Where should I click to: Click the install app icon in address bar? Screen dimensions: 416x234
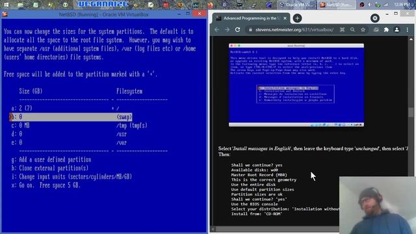coord(343,30)
